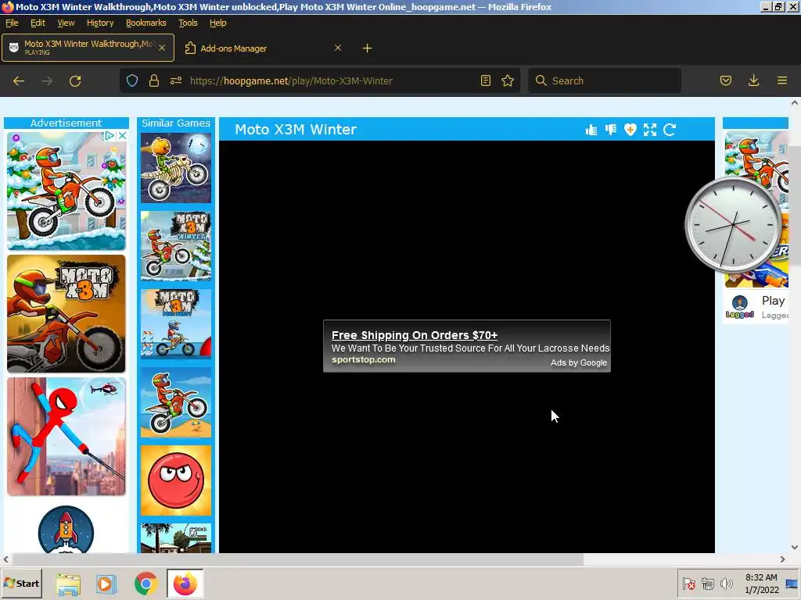Image resolution: width=801 pixels, height=600 pixels.
Task: Click the volume speaker tray icon
Action: pyautogui.click(x=726, y=584)
